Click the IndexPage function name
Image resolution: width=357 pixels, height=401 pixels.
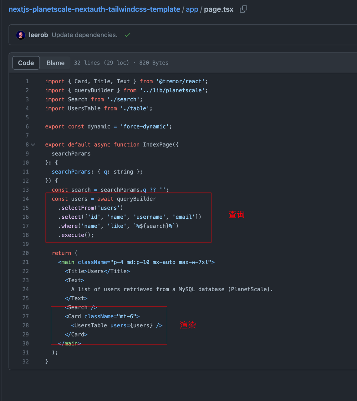[158, 145]
